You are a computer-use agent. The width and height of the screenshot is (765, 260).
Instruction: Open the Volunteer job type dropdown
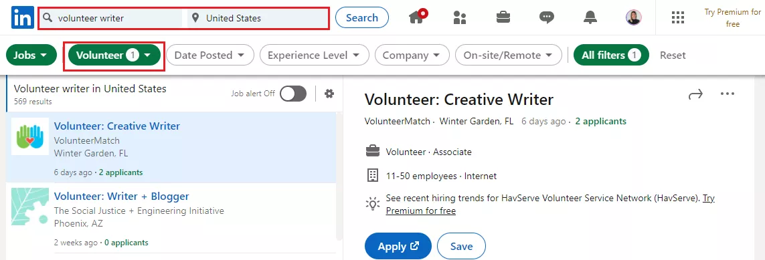coord(114,55)
